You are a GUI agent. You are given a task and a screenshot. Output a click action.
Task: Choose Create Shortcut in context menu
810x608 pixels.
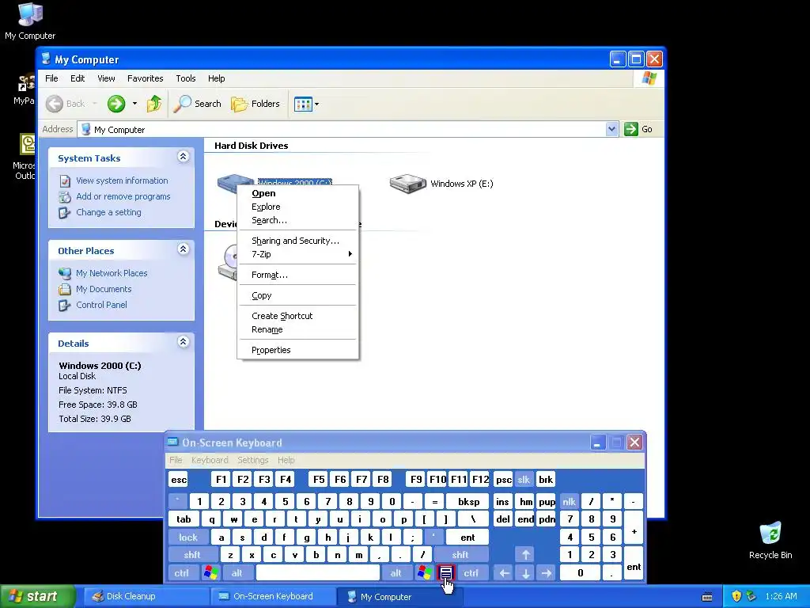tap(297, 316)
